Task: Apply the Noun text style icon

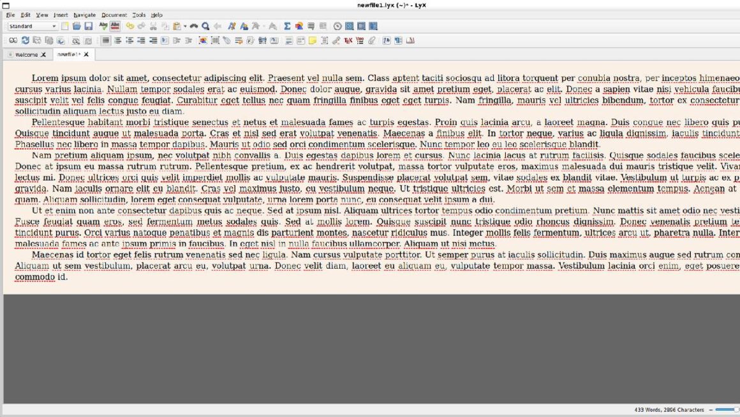Action: click(x=244, y=26)
